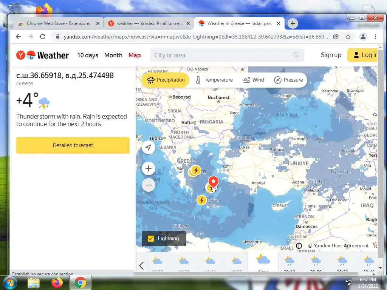The image size is (387, 290).
Task: Click the locate me arrow button
Action: click(x=148, y=147)
